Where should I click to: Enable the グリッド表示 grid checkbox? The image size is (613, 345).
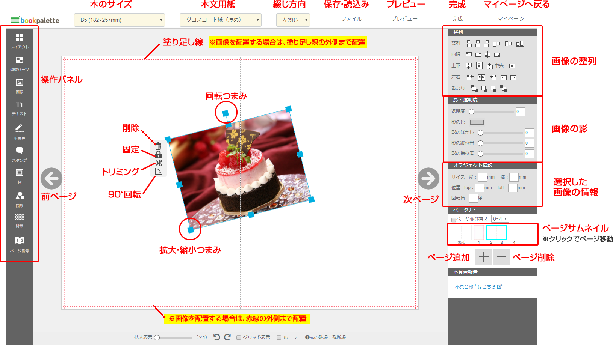[239, 337]
